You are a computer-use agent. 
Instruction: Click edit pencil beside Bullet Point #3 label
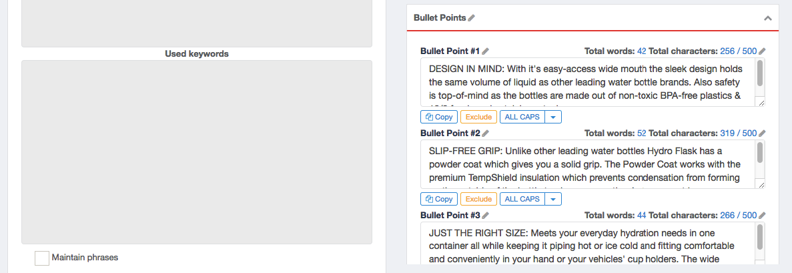(x=486, y=216)
